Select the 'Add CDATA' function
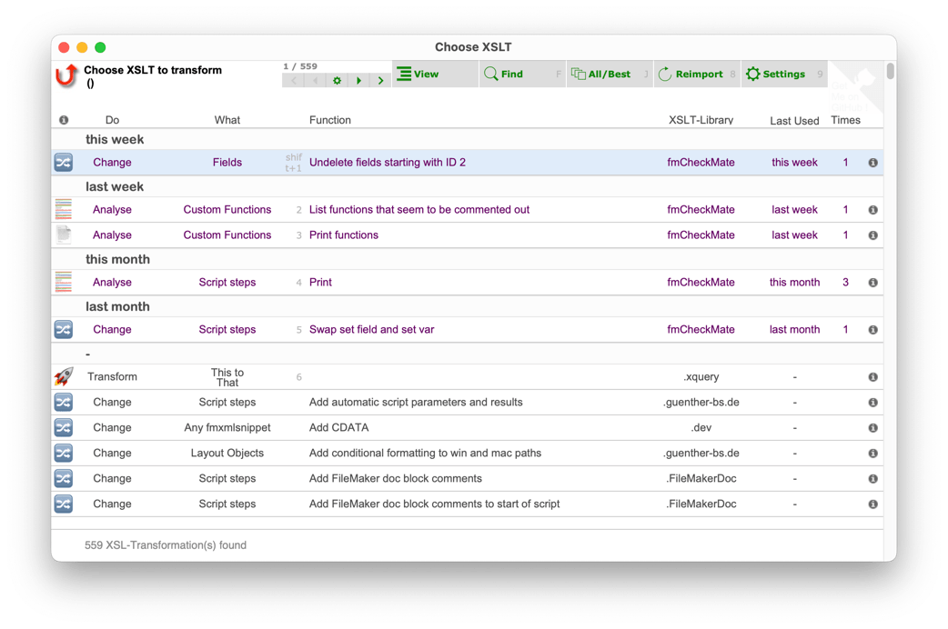The height and width of the screenshot is (629, 948). (x=338, y=427)
